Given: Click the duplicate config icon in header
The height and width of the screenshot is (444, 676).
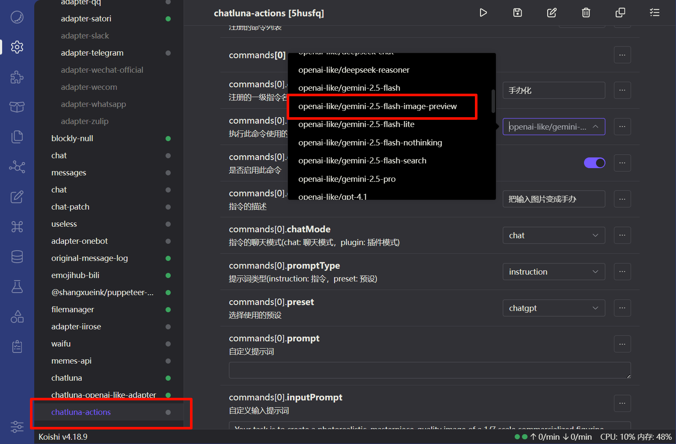Looking at the screenshot, I should 620,13.
